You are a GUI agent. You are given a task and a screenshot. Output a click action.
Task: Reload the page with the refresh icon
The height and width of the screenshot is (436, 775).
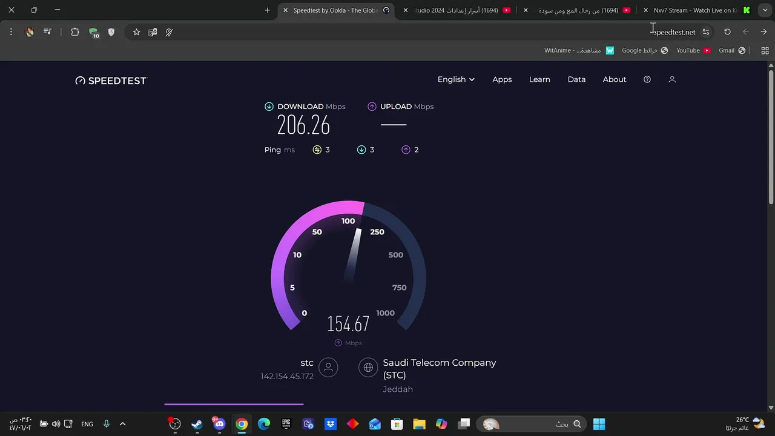tap(727, 32)
